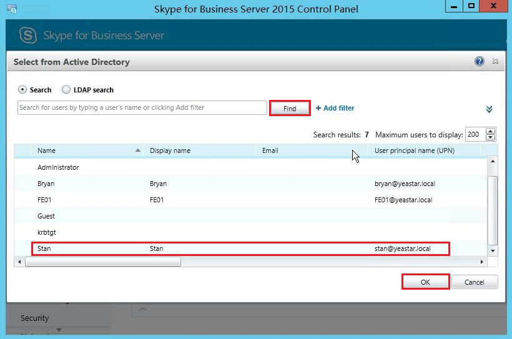Click the Add filter link
This screenshot has height=339, width=512.
pyautogui.click(x=335, y=108)
